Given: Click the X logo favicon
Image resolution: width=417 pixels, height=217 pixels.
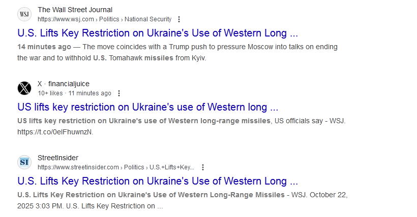Looking at the screenshot, I should pos(24,88).
